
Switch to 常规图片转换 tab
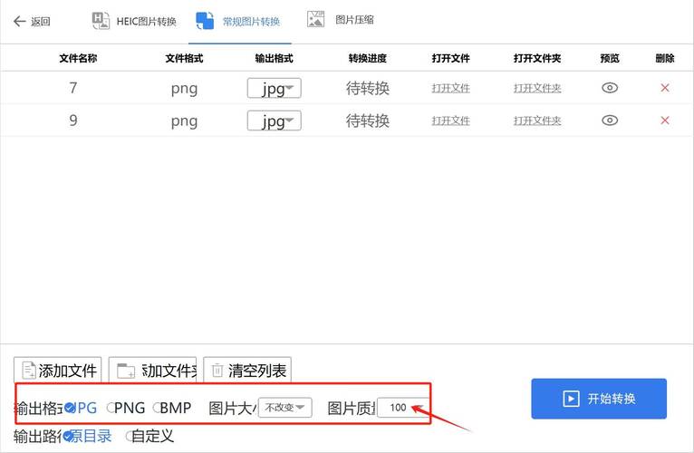click(238, 21)
